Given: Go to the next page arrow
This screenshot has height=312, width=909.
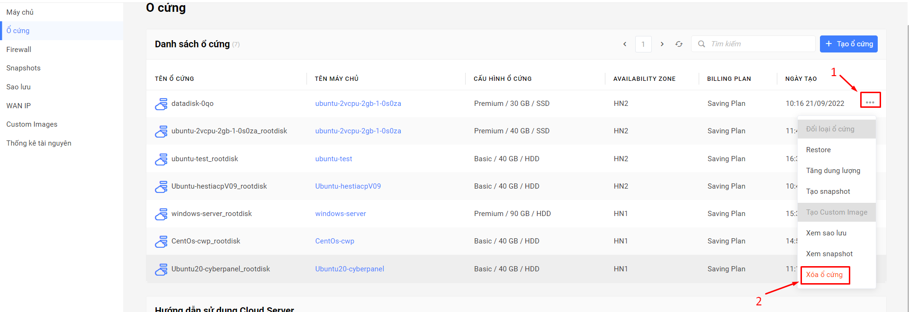Looking at the screenshot, I should click(x=662, y=44).
